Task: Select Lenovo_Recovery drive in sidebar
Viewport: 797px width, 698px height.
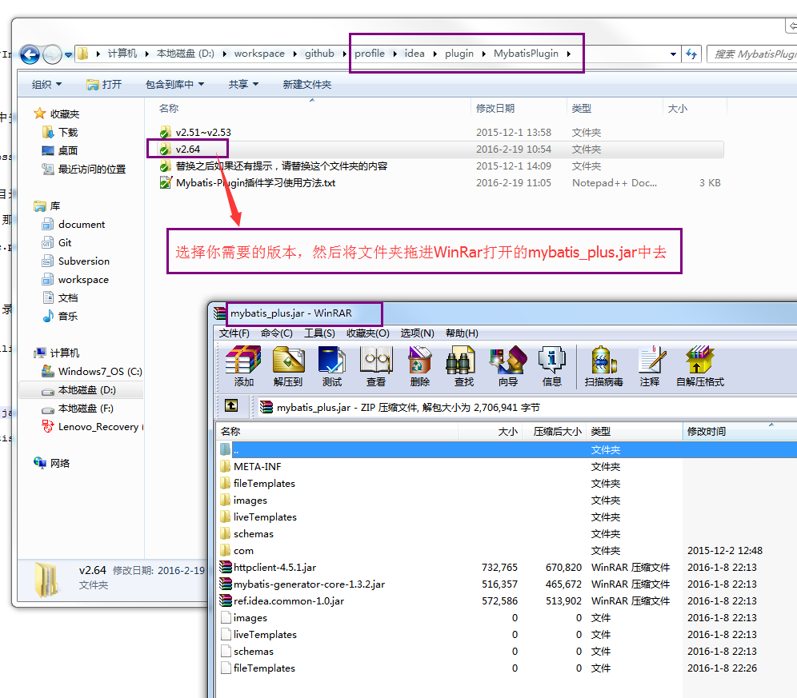Action: point(92,427)
